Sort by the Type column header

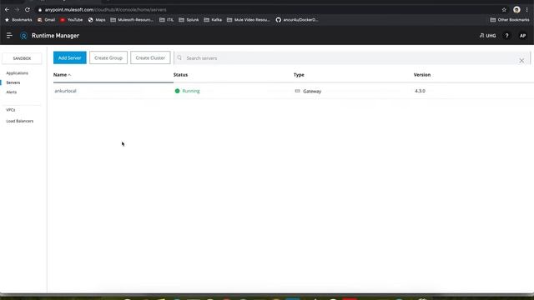click(299, 75)
